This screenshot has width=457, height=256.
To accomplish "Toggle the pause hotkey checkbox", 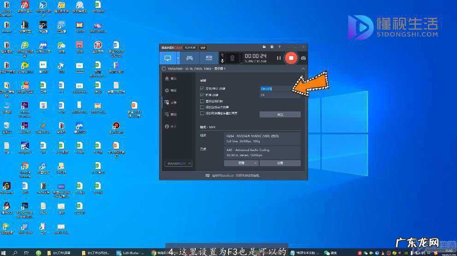I will [x=202, y=95].
